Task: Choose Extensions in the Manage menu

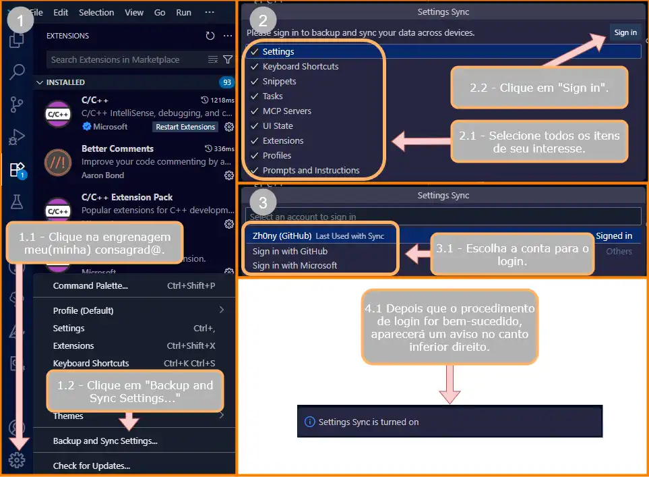Action: [134, 345]
